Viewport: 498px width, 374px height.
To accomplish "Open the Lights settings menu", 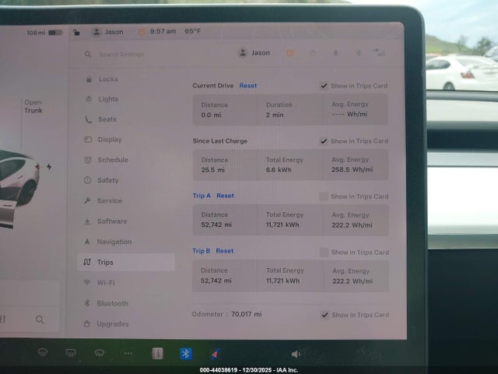I will click(102, 99).
